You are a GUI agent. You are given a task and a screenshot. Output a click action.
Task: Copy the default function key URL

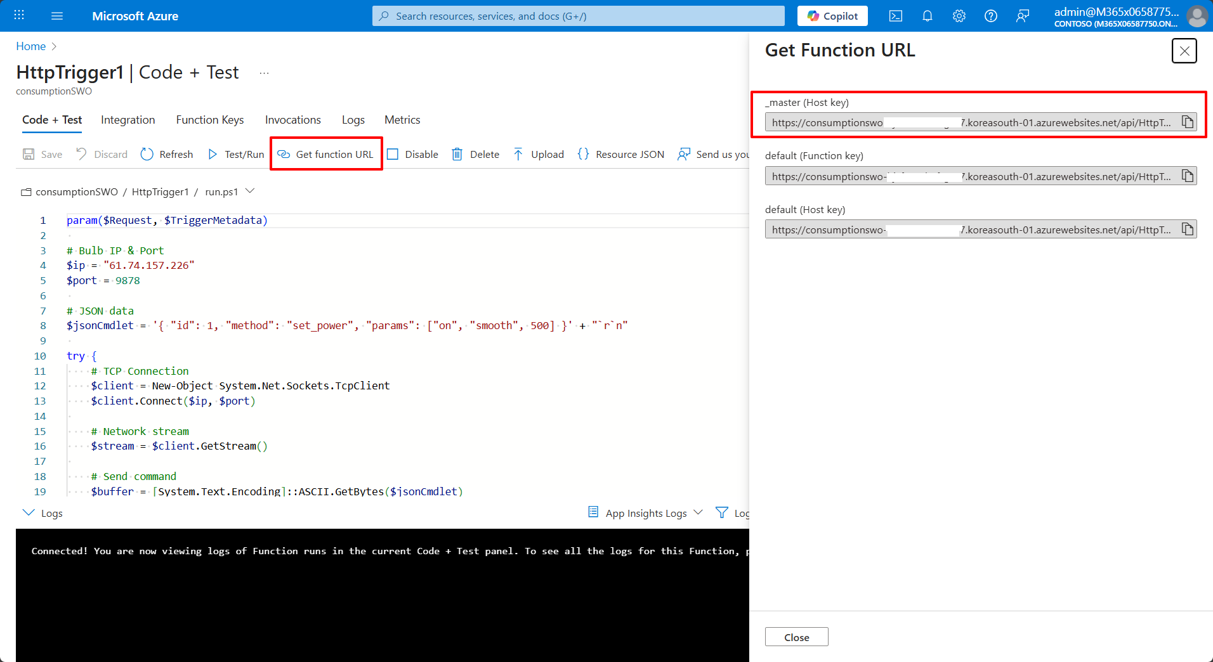(1188, 176)
